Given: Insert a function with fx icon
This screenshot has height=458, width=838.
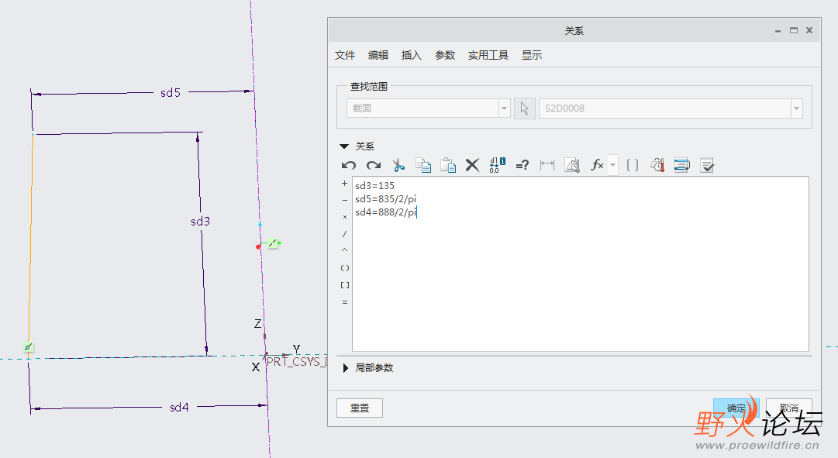Looking at the screenshot, I should tap(597, 165).
